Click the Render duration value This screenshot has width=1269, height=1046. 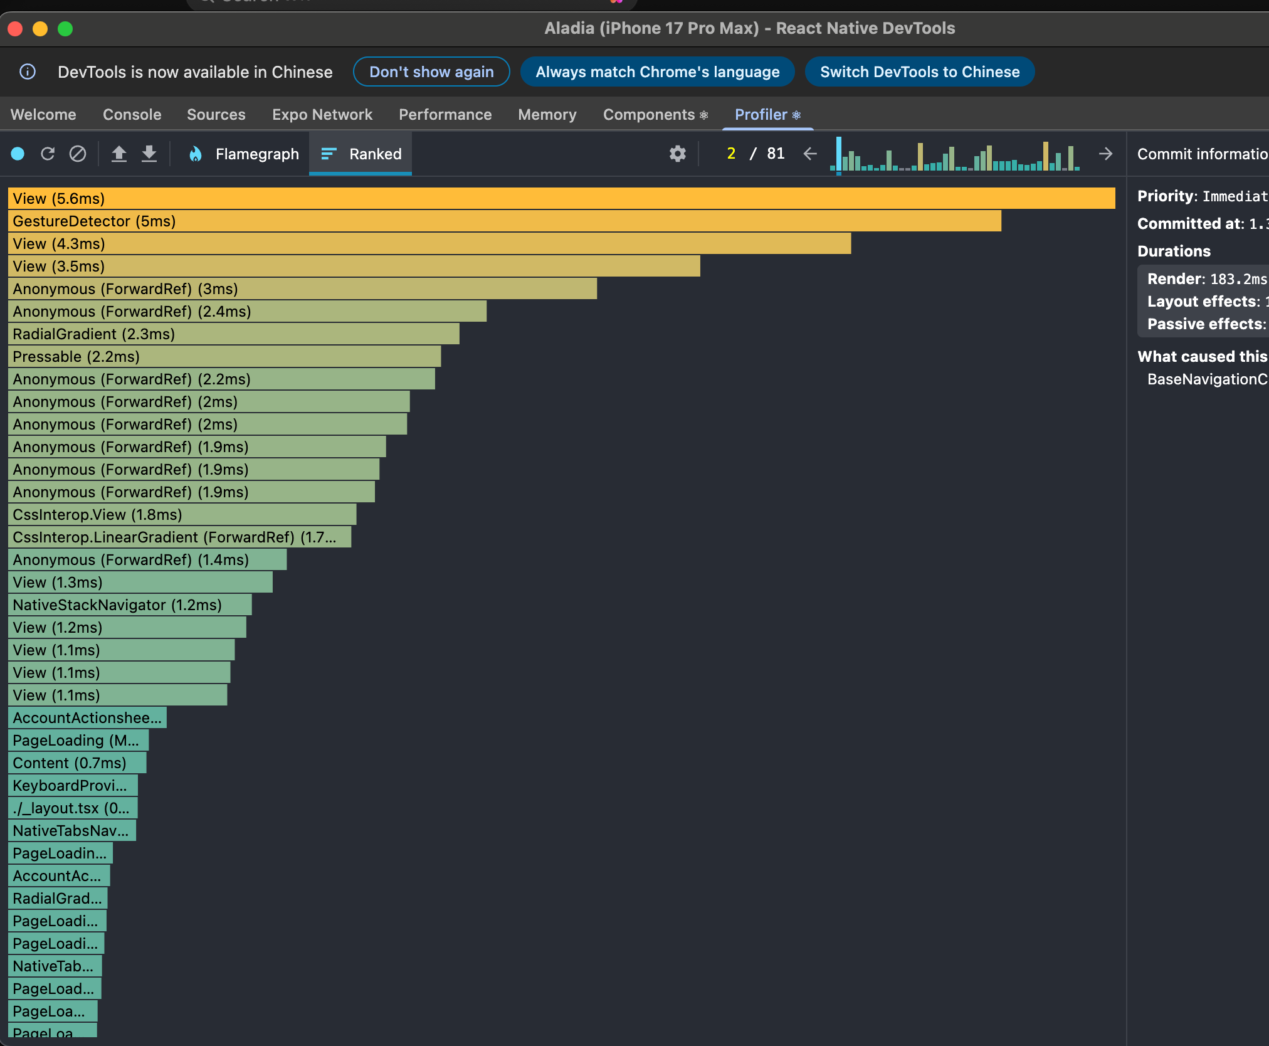1239,279
